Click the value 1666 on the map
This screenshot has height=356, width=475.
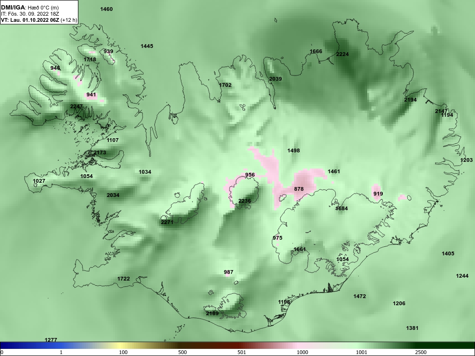316,51
